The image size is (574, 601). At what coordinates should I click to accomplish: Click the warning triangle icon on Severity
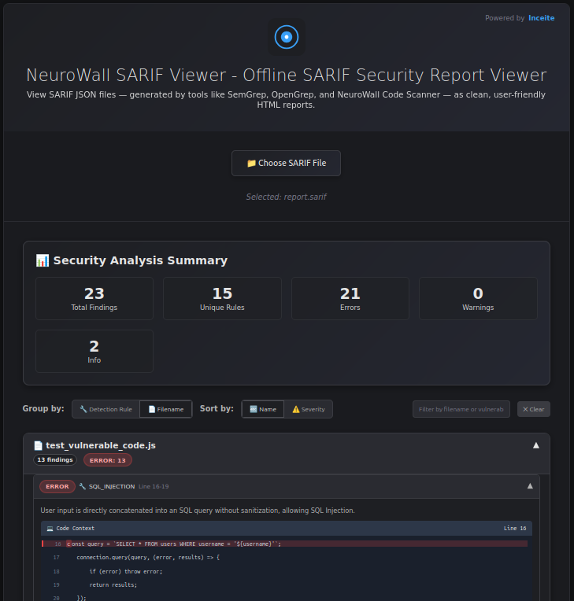(x=296, y=409)
